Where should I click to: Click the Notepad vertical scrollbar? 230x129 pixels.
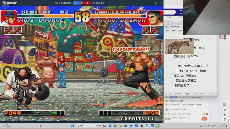[216, 48]
